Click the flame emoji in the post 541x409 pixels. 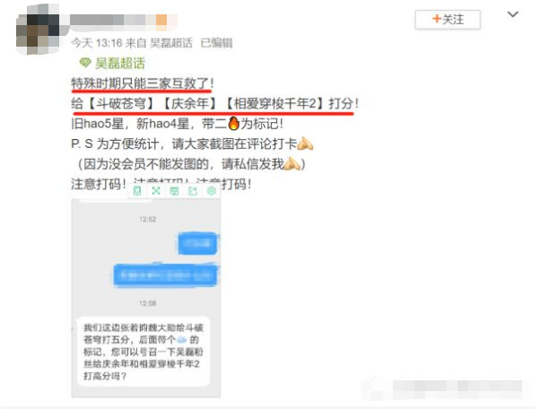(x=233, y=123)
